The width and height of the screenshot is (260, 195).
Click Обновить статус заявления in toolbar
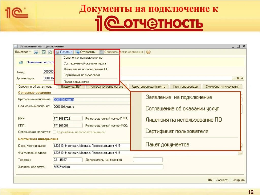click(x=121, y=52)
